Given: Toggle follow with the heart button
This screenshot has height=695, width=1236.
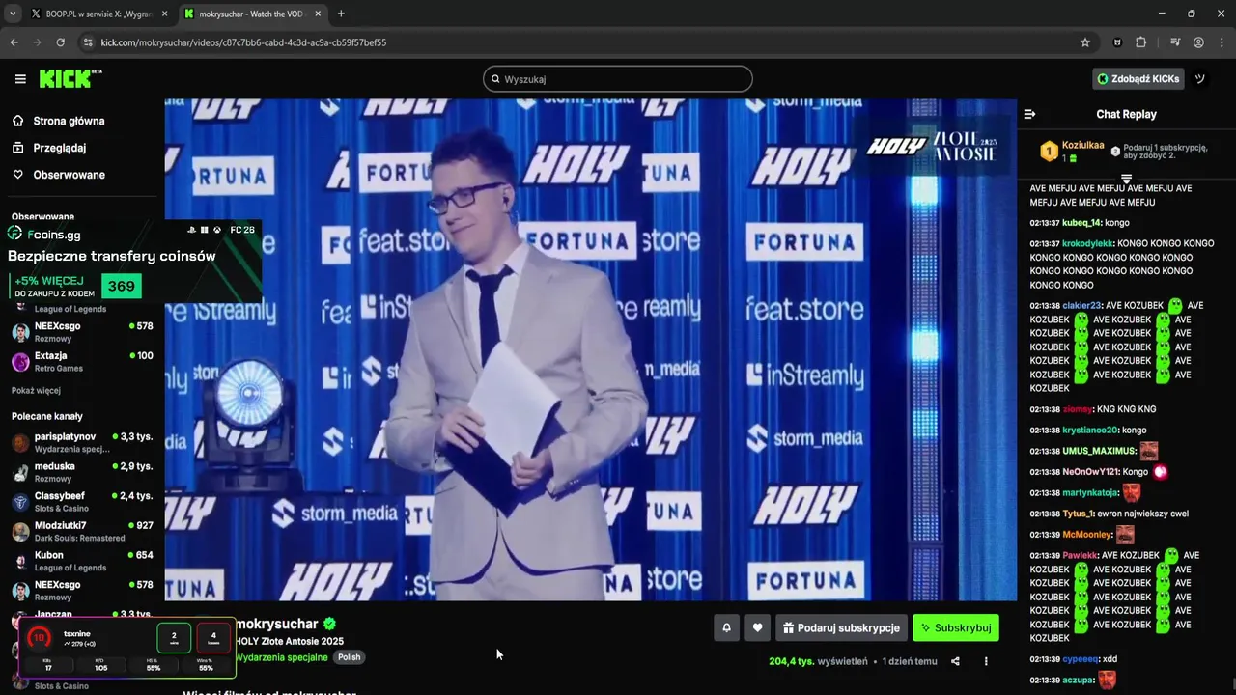Looking at the screenshot, I should (758, 627).
